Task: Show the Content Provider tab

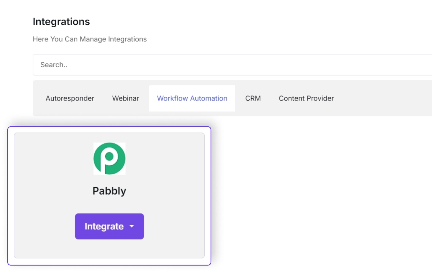Action: click(306, 98)
